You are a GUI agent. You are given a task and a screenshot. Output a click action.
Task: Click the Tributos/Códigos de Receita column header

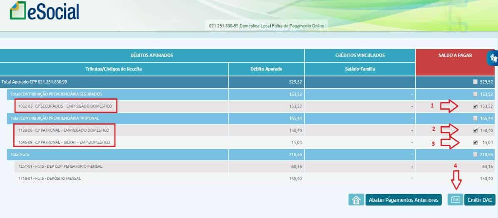click(114, 69)
